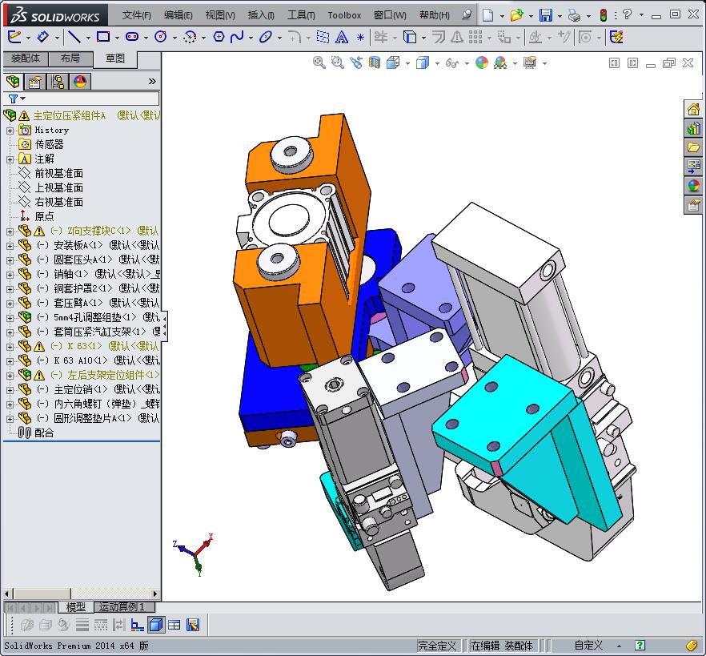
Task: Open the 视图(V) menu
Action: point(220,15)
